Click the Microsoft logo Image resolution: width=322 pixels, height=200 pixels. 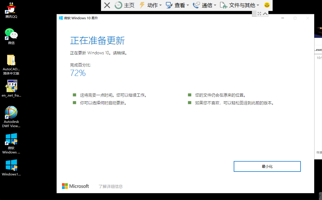coord(75,186)
